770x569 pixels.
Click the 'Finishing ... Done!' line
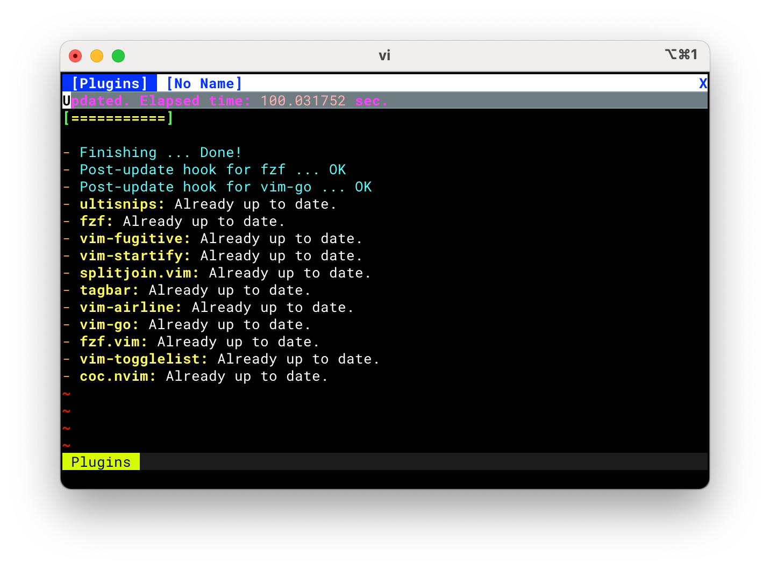point(153,152)
